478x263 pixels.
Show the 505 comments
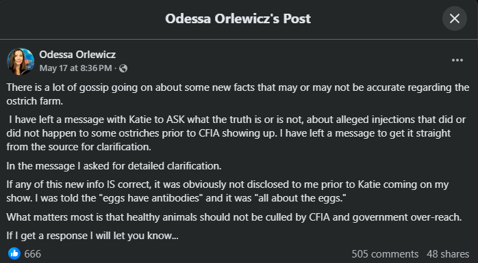coord(385,254)
